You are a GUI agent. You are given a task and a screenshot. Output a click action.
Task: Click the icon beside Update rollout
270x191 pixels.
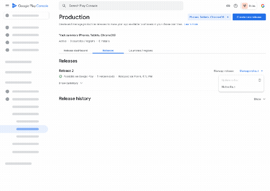pos(260,80)
